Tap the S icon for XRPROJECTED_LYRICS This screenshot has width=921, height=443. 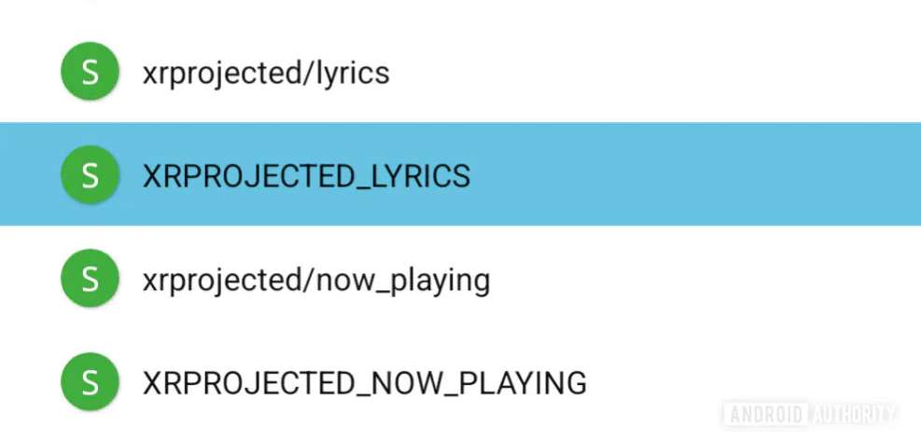[x=90, y=175]
